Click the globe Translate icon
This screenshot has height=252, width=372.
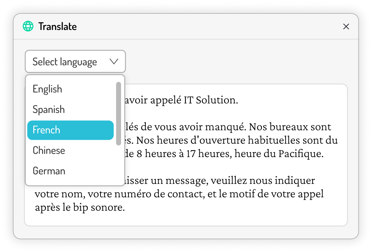[28, 26]
